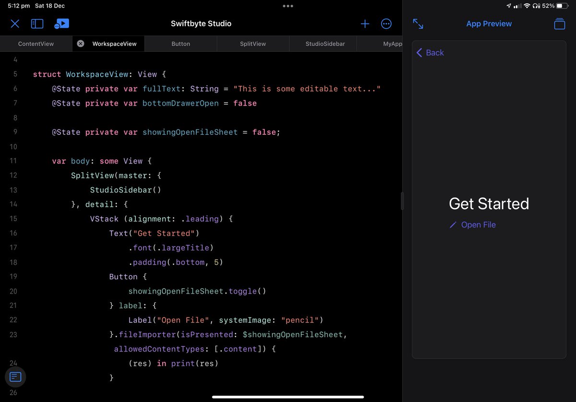The image size is (576, 402).
Task: Toggle the sidebar panel icon
Action: (x=37, y=24)
